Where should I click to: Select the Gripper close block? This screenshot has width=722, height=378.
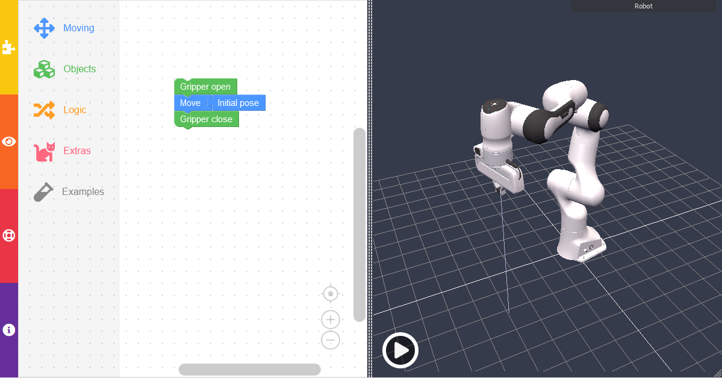pos(207,119)
